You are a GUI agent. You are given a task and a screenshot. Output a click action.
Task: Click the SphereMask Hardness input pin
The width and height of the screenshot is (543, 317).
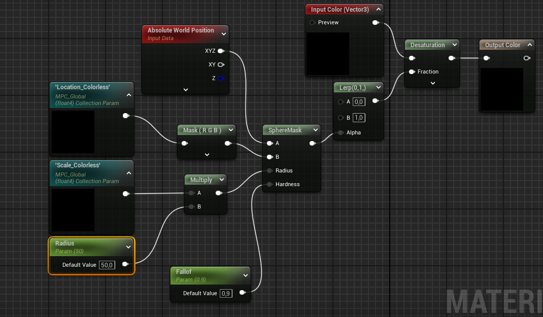point(270,185)
